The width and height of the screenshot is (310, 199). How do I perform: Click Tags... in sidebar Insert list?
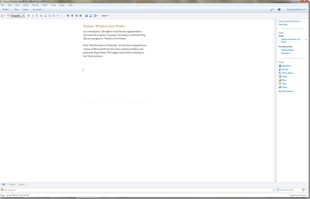pos(285,83)
